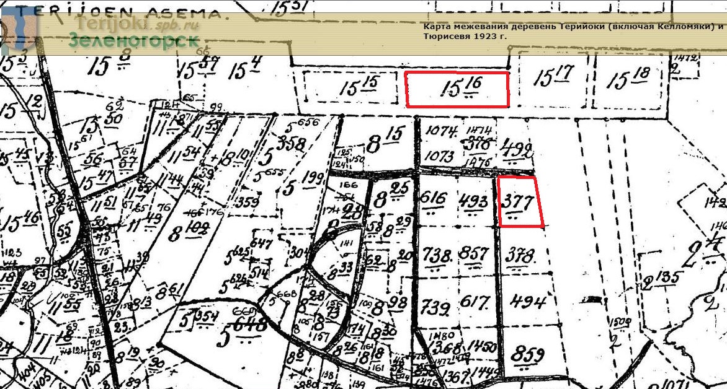Click plot 493 on the map
The image size is (727, 389).
475,201
